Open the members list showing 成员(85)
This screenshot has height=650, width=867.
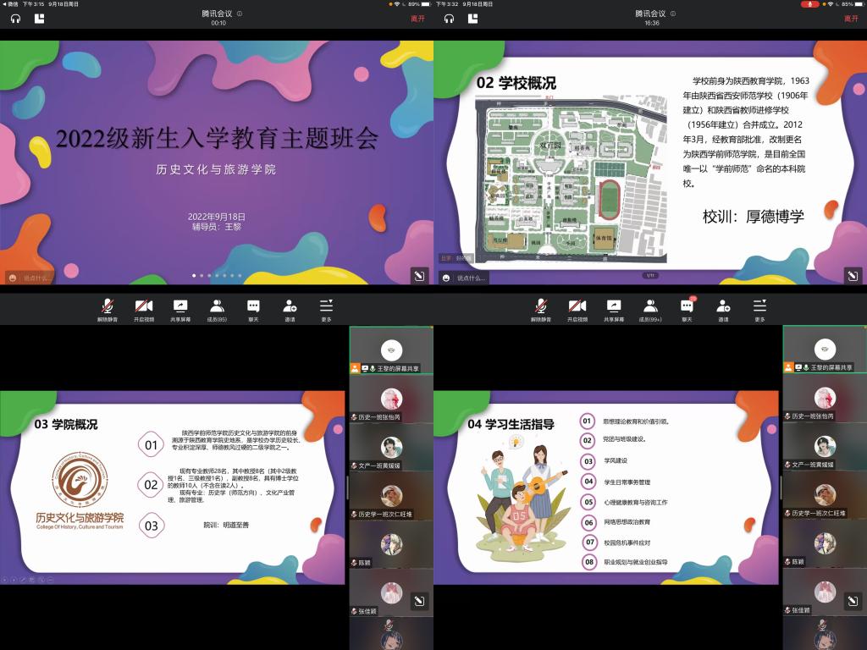pyautogui.click(x=217, y=309)
